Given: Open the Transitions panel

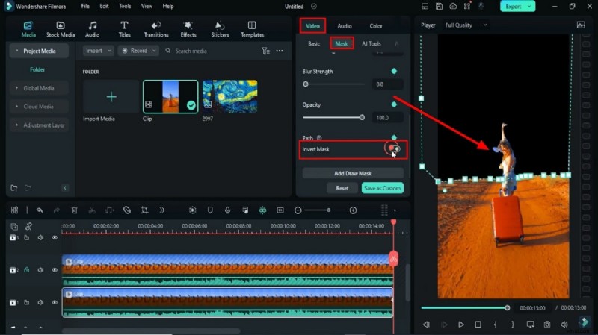Looking at the screenshot, I should [x=155, y=28].
